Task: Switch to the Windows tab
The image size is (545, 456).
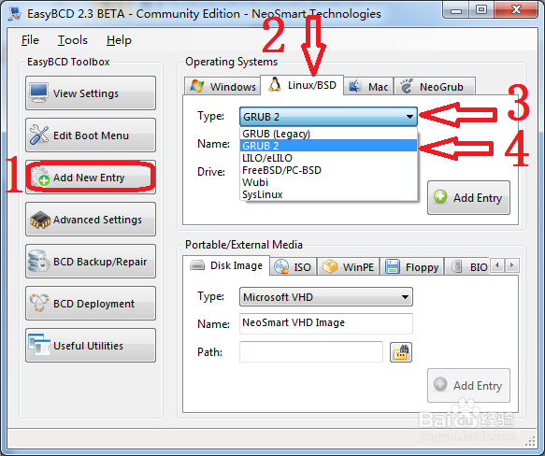Action: pyautogui.click(x=222, y=86)
